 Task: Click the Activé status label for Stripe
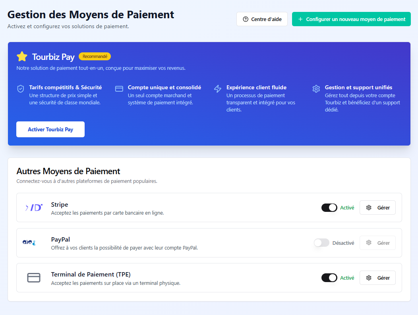pyautogui.click(x=347, y=207)
